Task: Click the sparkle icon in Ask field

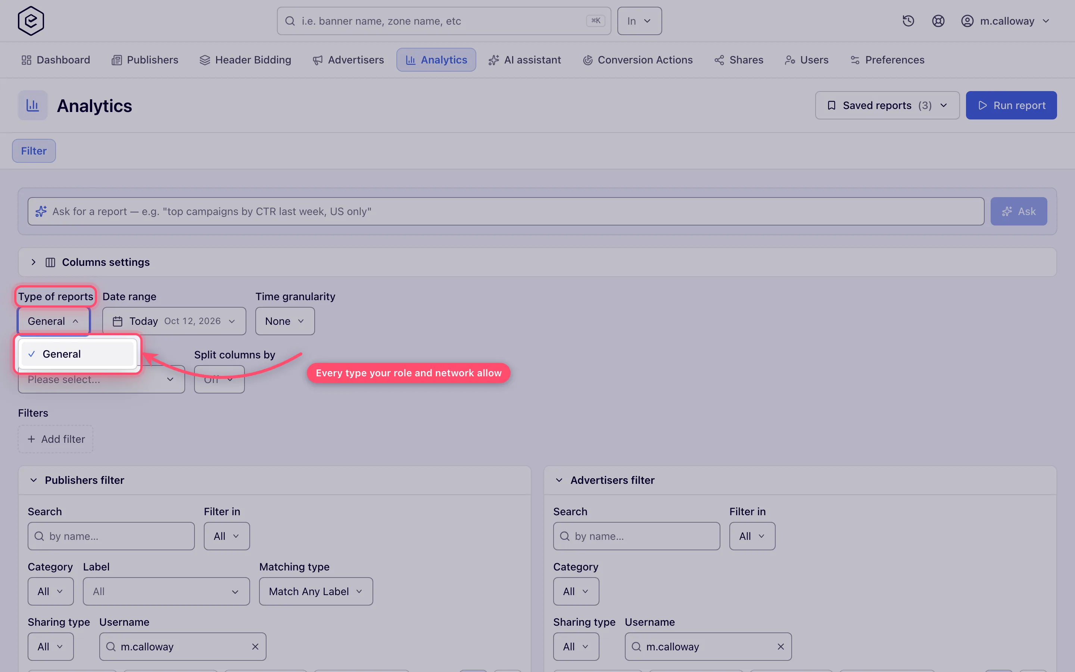Action: click(41, 211)
